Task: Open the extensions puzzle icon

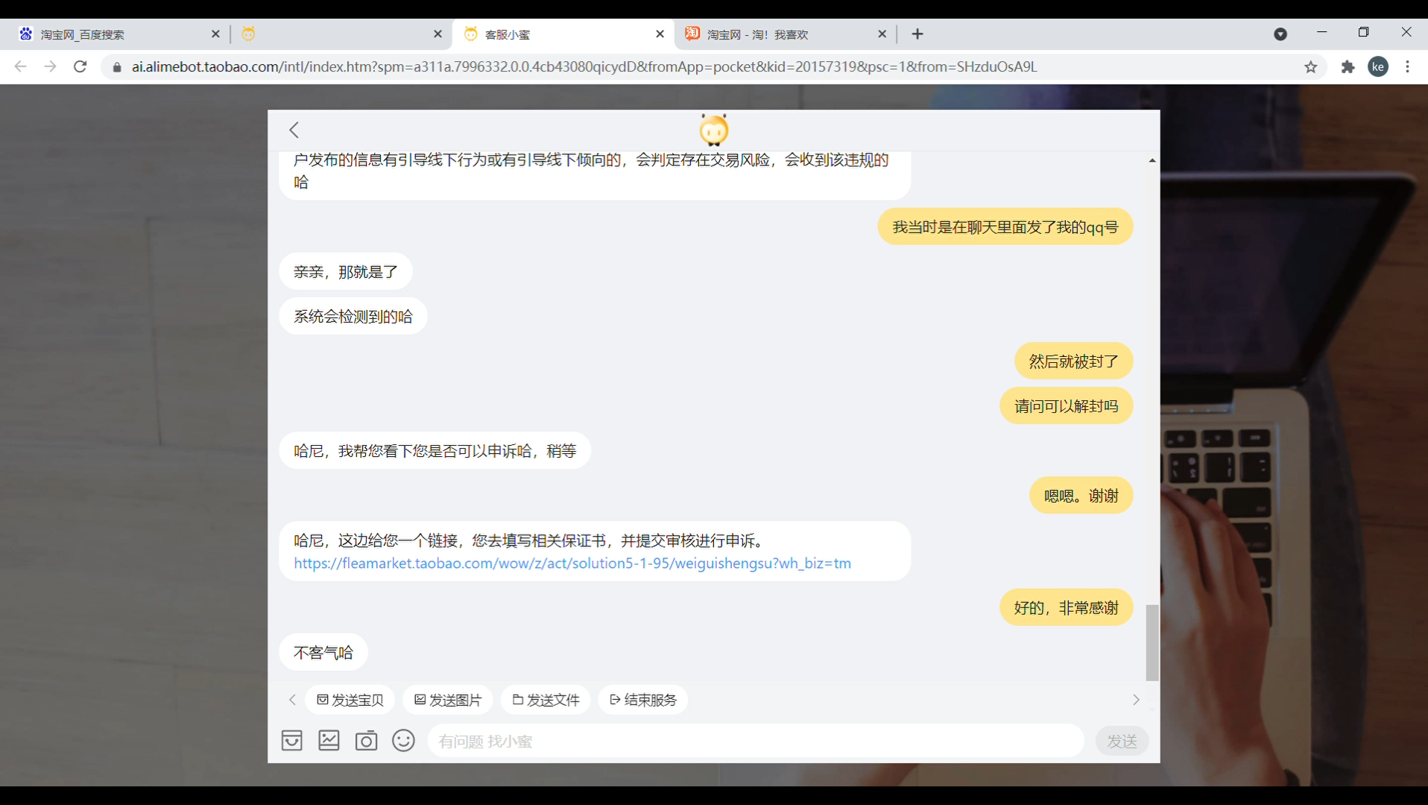Action: [1348, 67]
